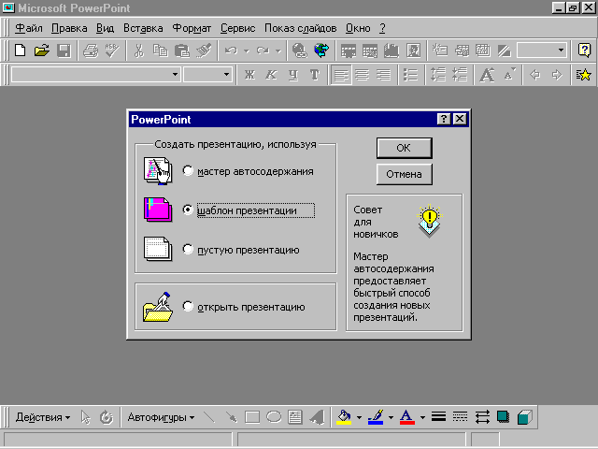Click the Insert Hyperlink globe icon
The height and width of the screenshot is (449, 598).
pyautogui.click(x=300, y=51)
